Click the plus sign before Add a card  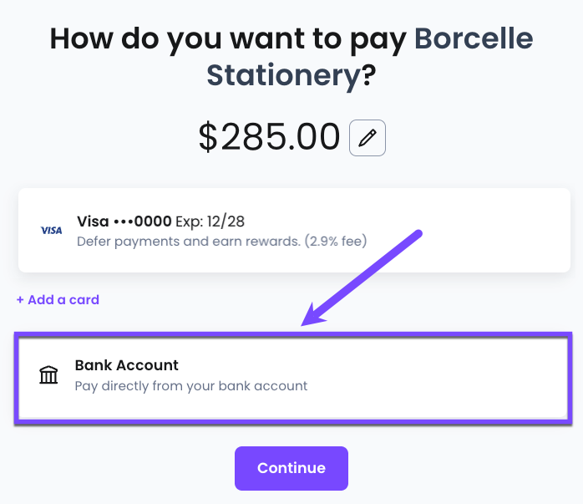point(20,300)
